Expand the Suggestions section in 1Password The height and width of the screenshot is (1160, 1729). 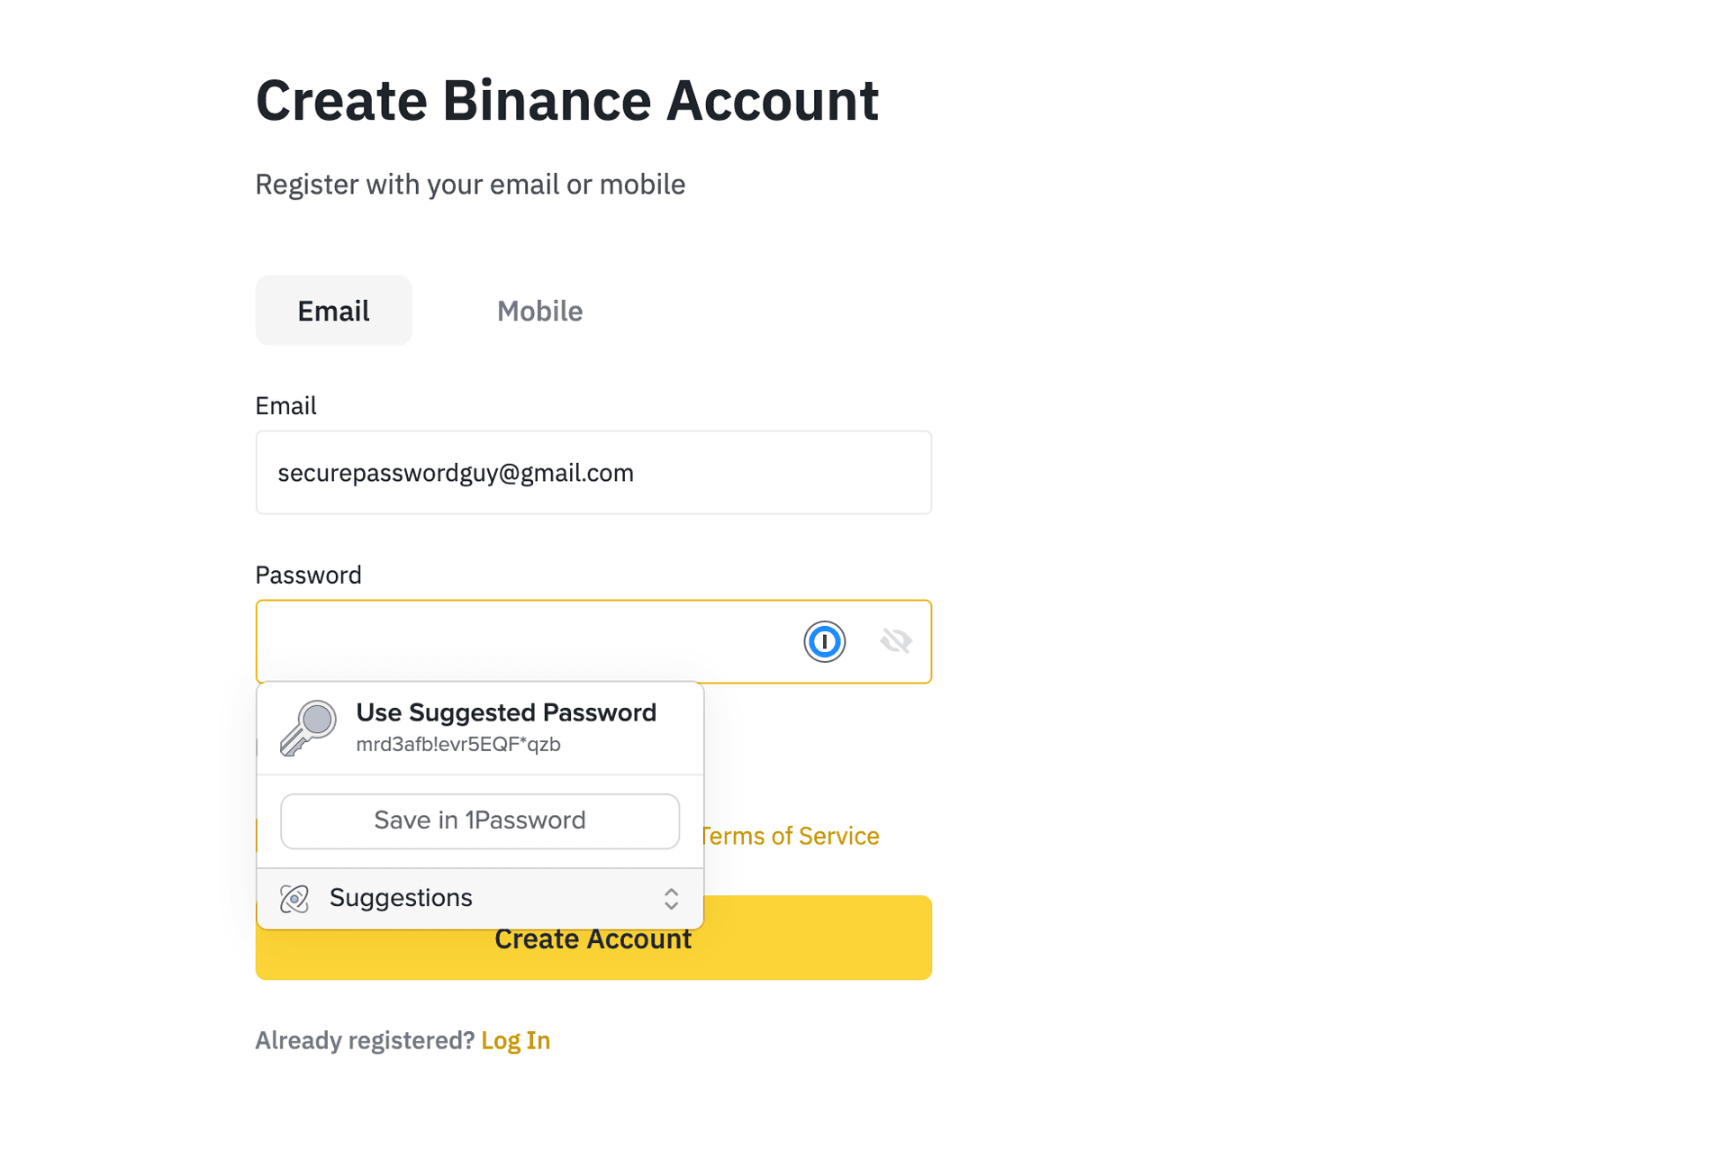pos(670,897)
